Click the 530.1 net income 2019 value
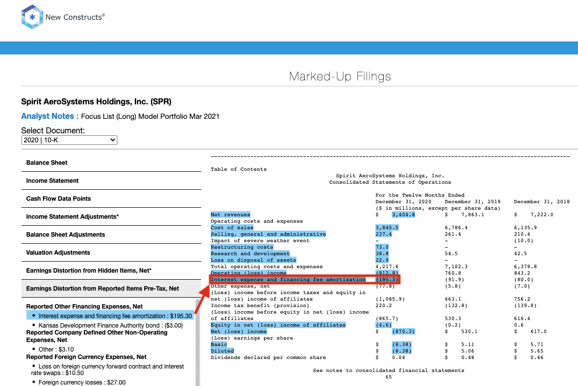The image size is (578, 386). pos(469,332)
